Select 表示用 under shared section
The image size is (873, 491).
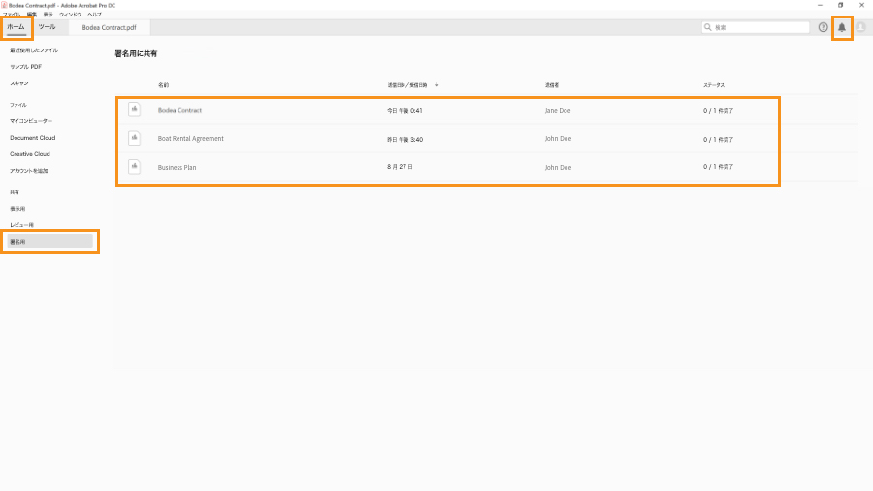(17, 209)
